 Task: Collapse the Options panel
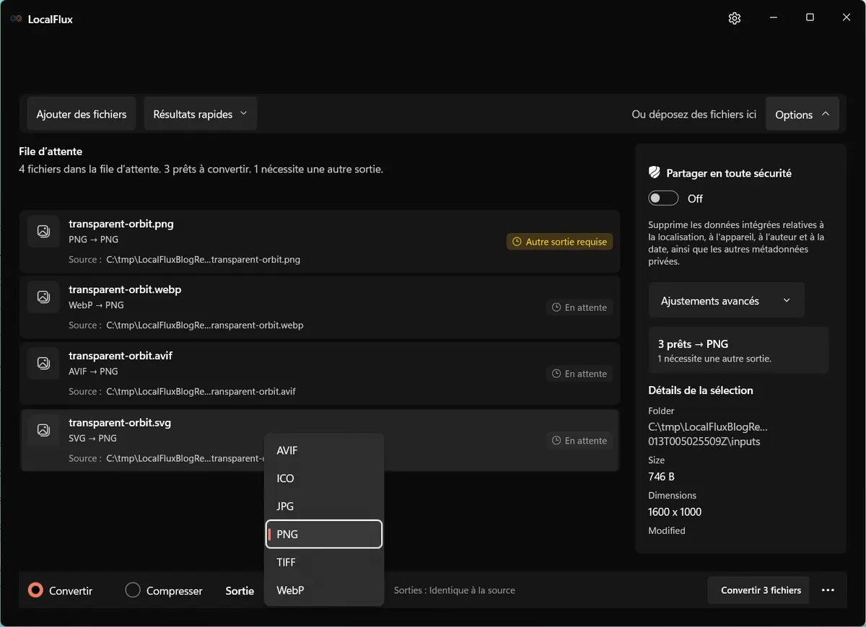tap(802, 114)
